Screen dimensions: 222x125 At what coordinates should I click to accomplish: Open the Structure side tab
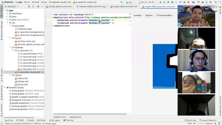pos(1,75)
